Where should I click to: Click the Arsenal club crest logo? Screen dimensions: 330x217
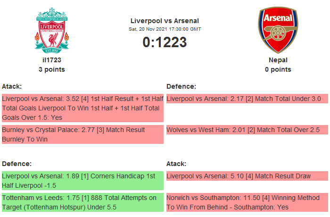[x=278, y=30]
